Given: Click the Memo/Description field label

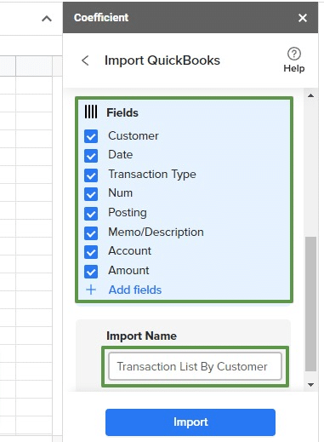Looking at the screenshot, I should click(156, 232).
